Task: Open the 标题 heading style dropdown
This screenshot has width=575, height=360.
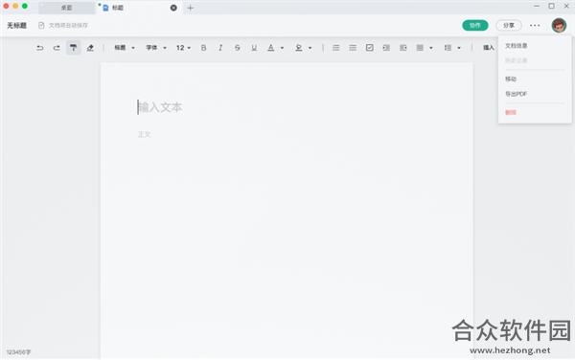Action: point(125,48)
